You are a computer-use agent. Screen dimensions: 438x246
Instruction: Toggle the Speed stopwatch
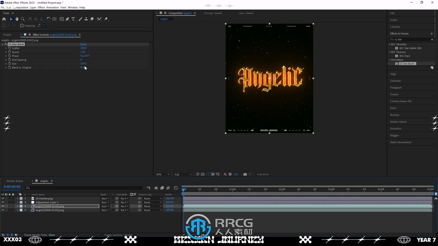10,52
